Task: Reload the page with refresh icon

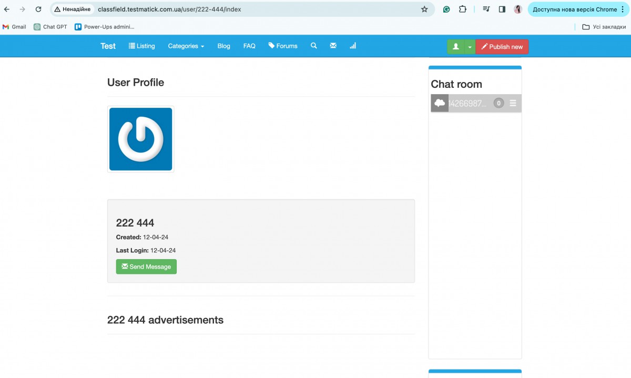Action: pos(38,9)
